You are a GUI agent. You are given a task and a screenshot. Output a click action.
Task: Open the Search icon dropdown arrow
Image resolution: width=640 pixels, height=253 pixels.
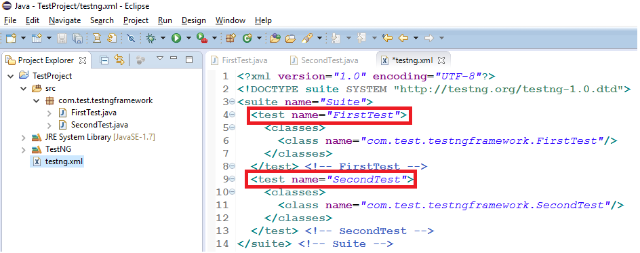[x=319, y=39]
